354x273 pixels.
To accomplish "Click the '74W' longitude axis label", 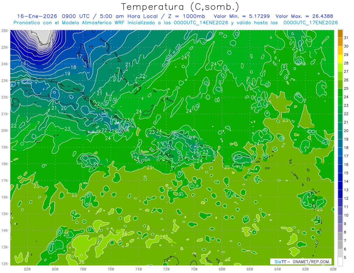I will [x=139, y=269].
